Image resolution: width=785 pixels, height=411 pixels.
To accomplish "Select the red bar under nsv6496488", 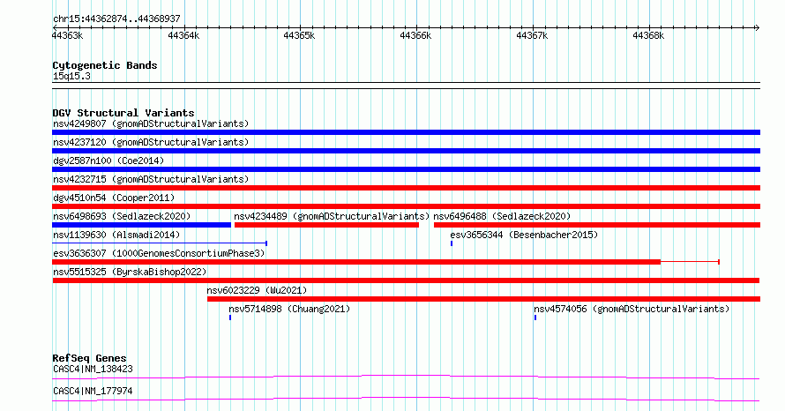I will [x=597, y=225].
